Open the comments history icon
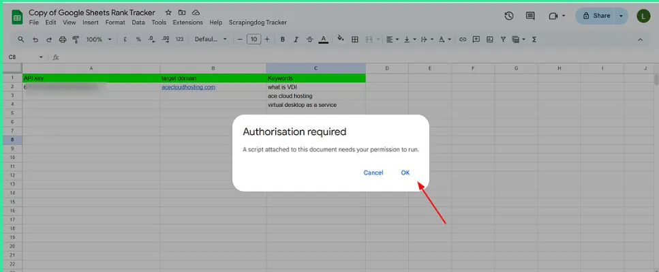This screenshot has height=272, width=659. pos(530,16)
